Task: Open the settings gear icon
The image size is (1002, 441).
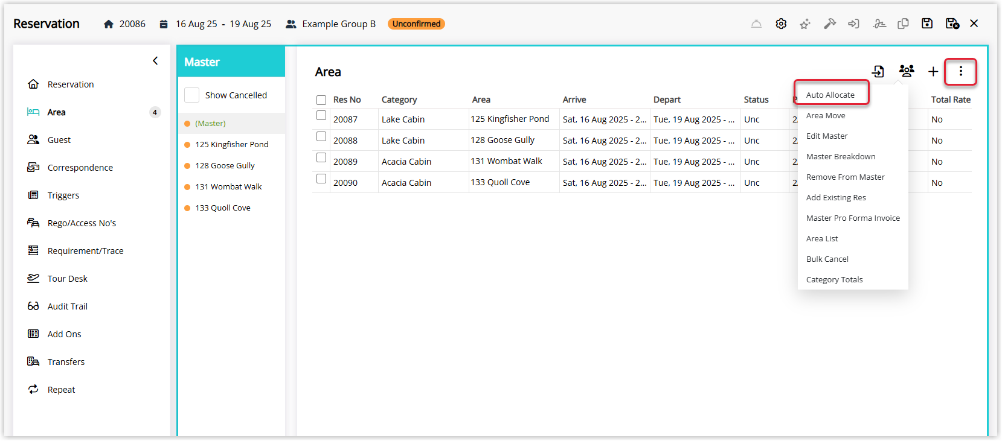Action: tap(781, 24)
